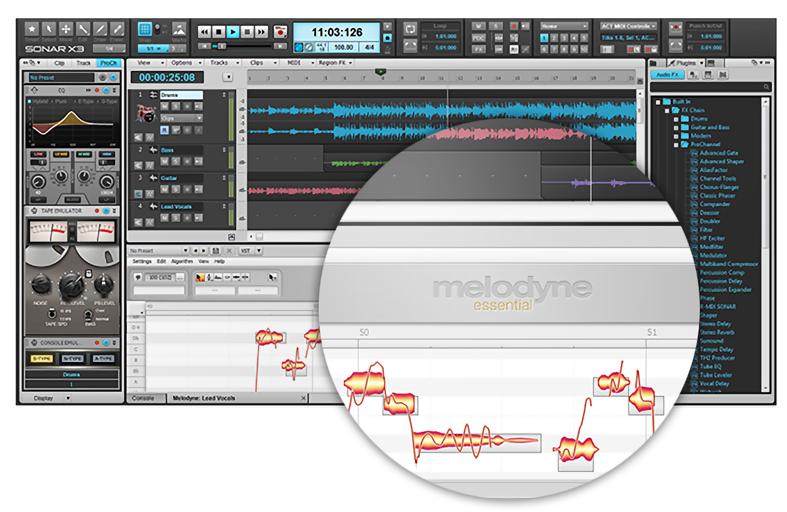Click the Drums track name field
This screenshot has height=512, width=787.
point(181,95)
